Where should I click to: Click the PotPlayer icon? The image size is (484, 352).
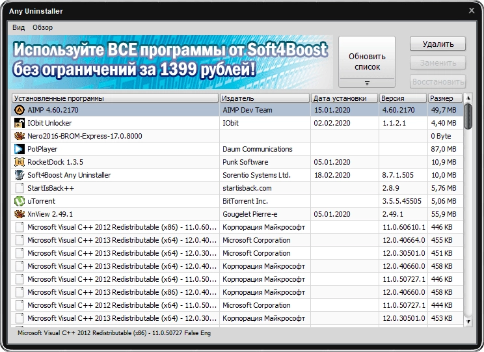pyautogui.click(x=20, y=149)
